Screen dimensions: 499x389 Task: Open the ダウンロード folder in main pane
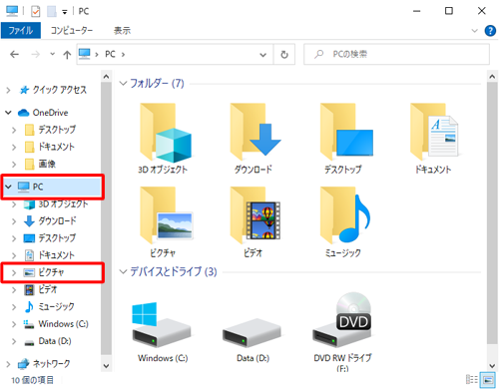[255, 132]
